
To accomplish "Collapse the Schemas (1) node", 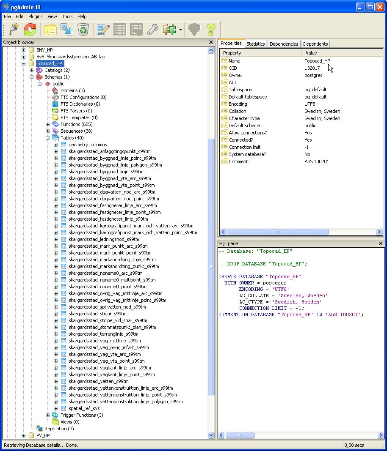I will coord(31,77).
